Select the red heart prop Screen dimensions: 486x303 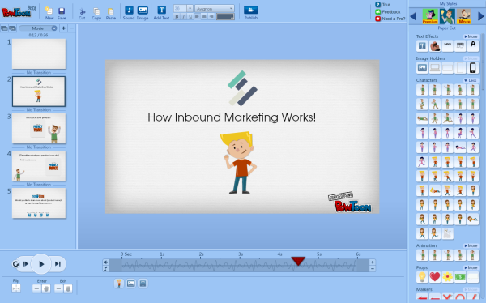pos(435,276)
